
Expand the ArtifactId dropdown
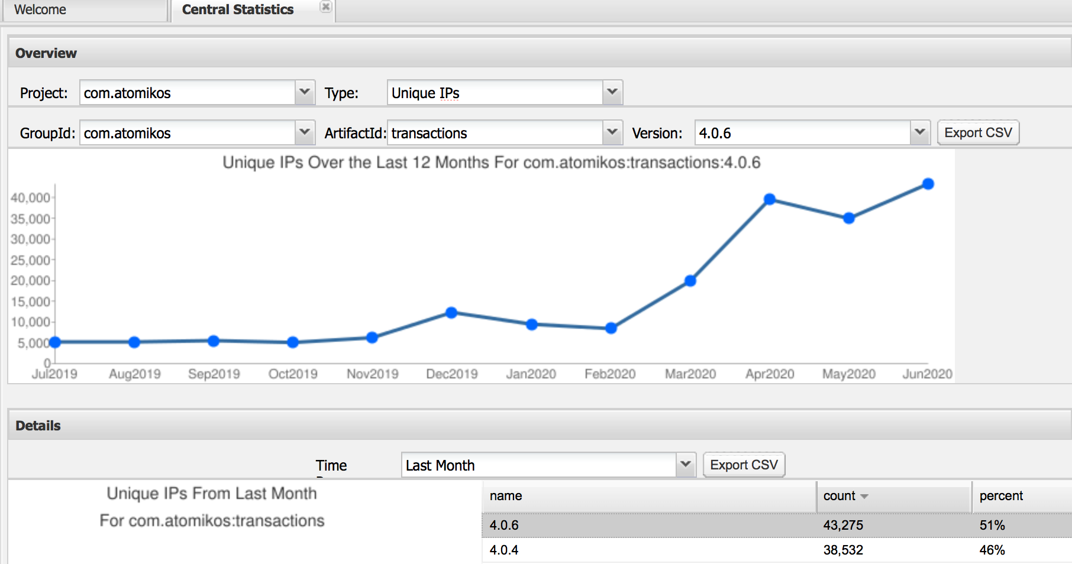click(x=612, y=132)
